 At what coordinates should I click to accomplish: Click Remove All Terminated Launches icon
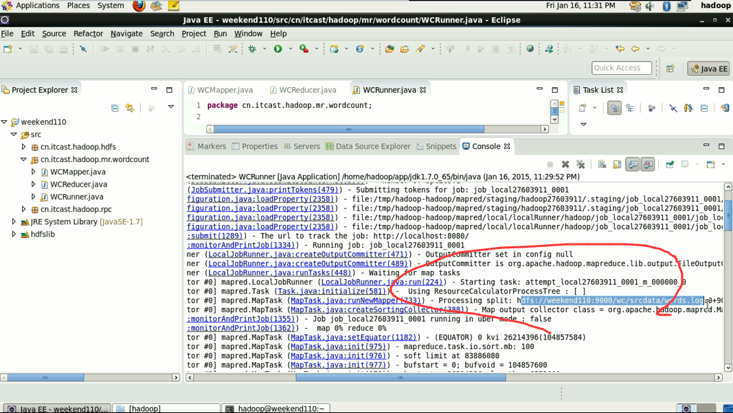point(580,164)
